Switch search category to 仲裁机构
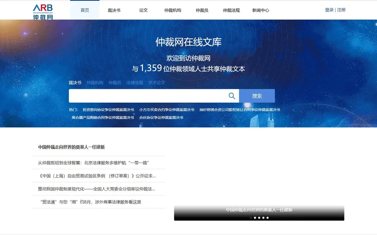The image size is (377, 235). [95, 83]
